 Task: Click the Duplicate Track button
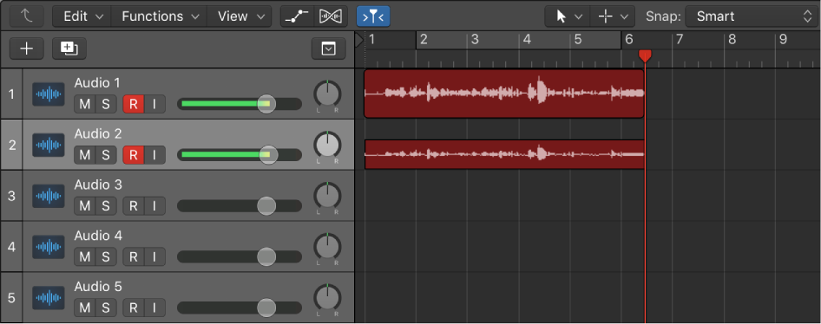pos(69,49)
